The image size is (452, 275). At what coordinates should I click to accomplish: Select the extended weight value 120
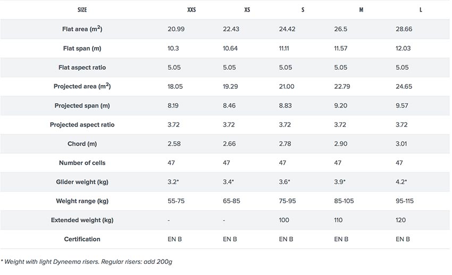pyautogui.click(x=401, y=220)
